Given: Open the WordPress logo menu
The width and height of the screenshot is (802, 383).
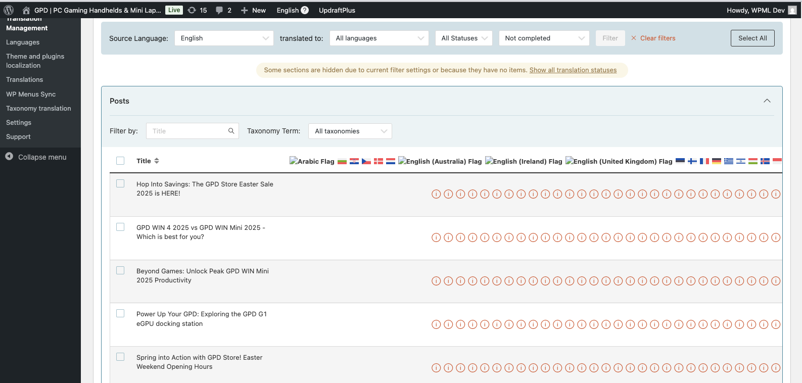Looking at the screenshot, I should pyautogui.click(x=9, y=10).
